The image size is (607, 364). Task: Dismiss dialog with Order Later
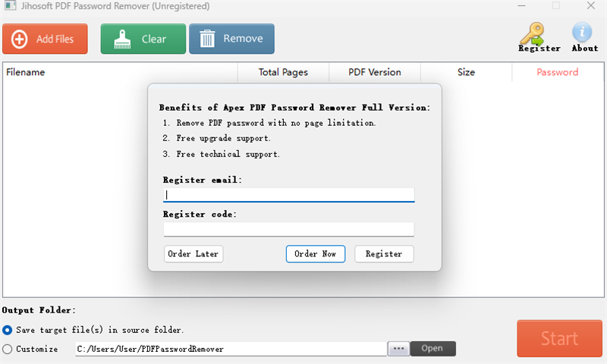[193, 254]
